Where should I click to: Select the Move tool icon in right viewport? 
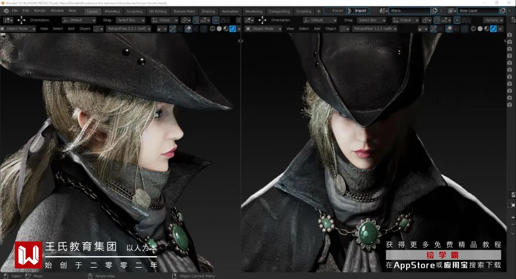click(x=262, y=20)
